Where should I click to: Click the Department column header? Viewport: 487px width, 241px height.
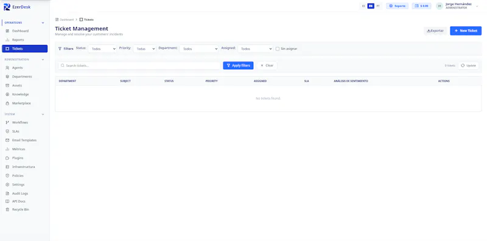[x=68, y=81]
